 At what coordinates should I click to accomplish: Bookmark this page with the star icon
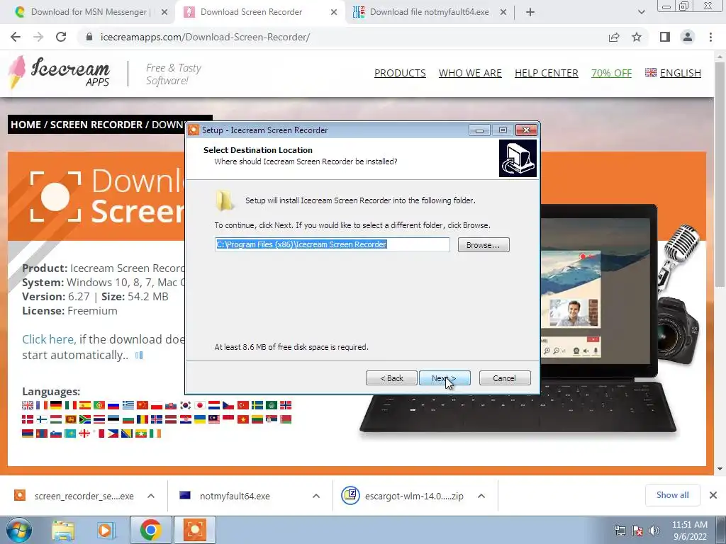637,37
